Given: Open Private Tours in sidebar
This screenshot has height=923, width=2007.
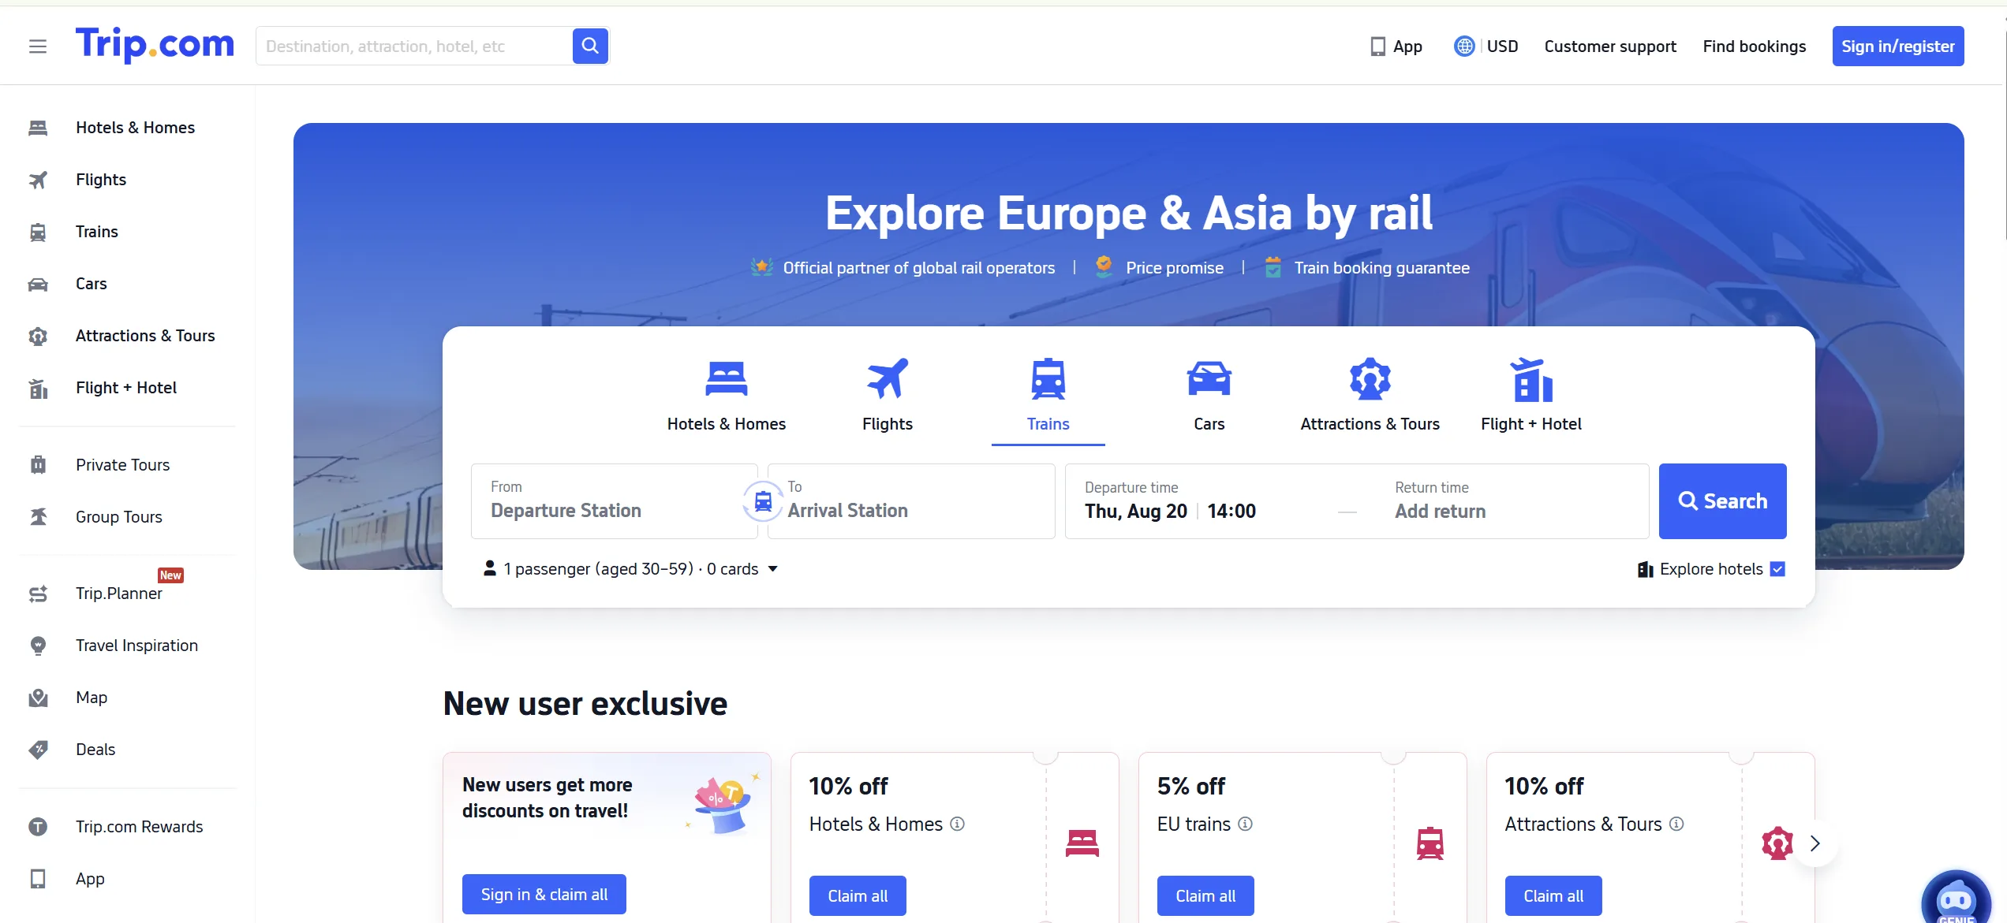Looking at the screenshot, I should 122,465.
